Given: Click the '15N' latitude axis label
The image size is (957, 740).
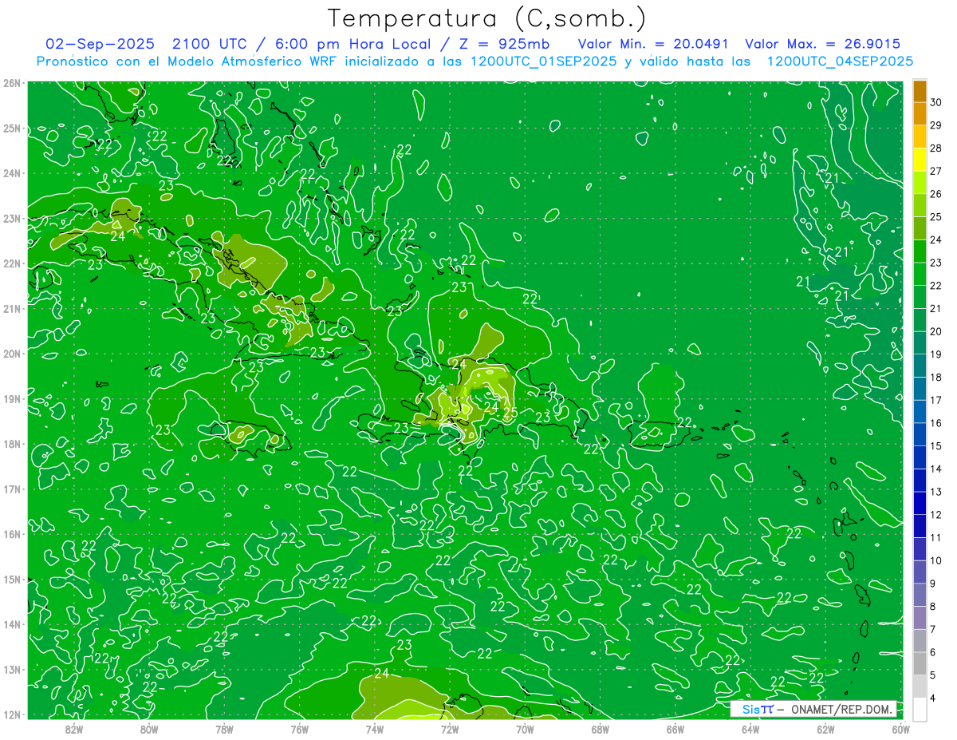Looking at the screenshot, I should tap(11, 579).
